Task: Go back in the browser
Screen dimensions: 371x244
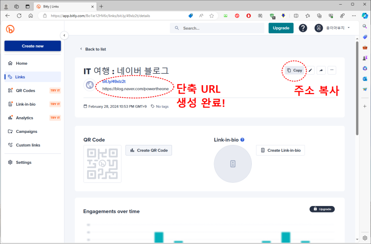Action: pyautogui.click(x=7, y=16)
